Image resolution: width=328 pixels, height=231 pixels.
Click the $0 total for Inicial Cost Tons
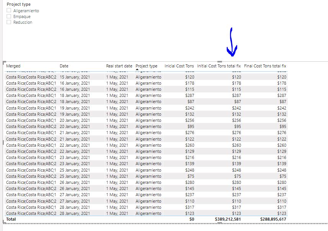(x=192, y=219)
